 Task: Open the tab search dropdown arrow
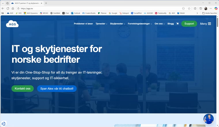(3, 3)
